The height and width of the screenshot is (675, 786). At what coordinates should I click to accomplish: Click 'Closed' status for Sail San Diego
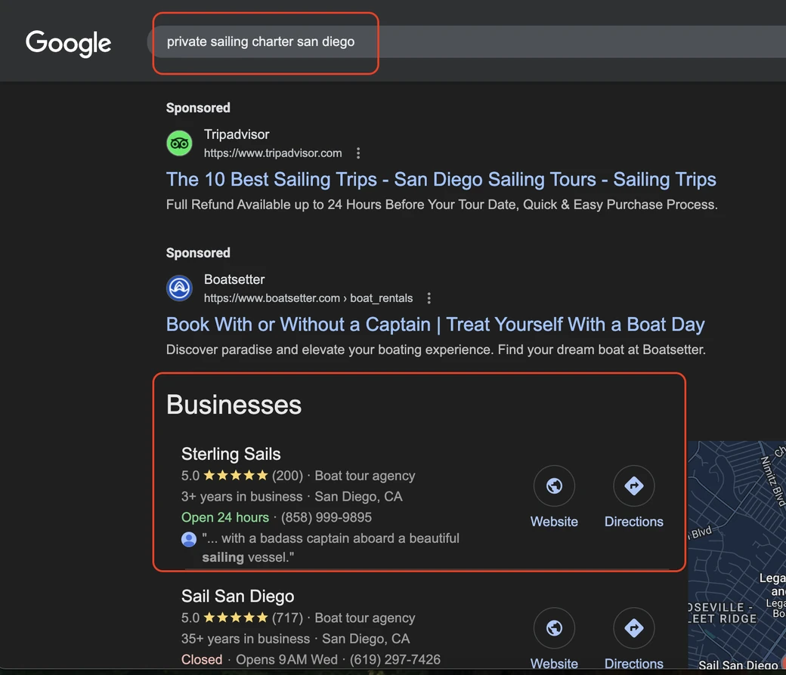pos(202,659)
